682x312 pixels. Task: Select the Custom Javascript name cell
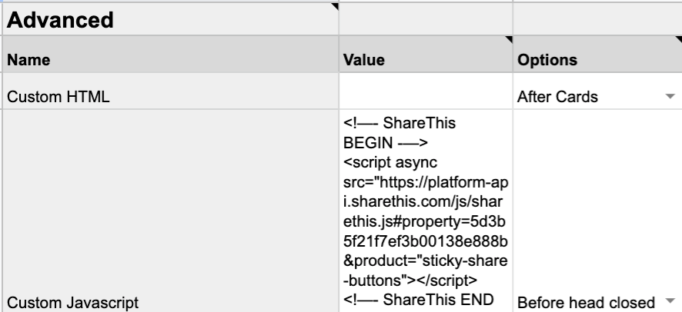point(169,301)
